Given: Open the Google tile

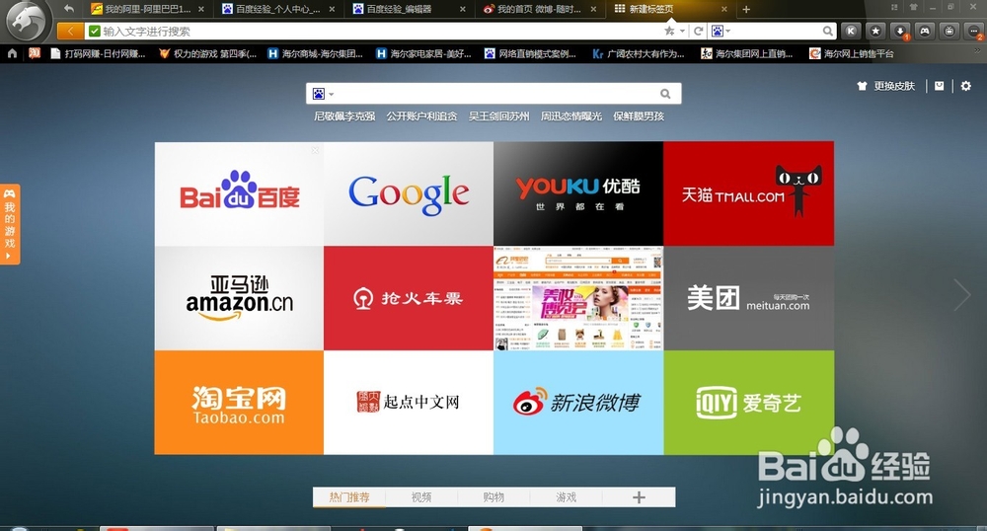Looking at the screenshot, I should (409, 193).
